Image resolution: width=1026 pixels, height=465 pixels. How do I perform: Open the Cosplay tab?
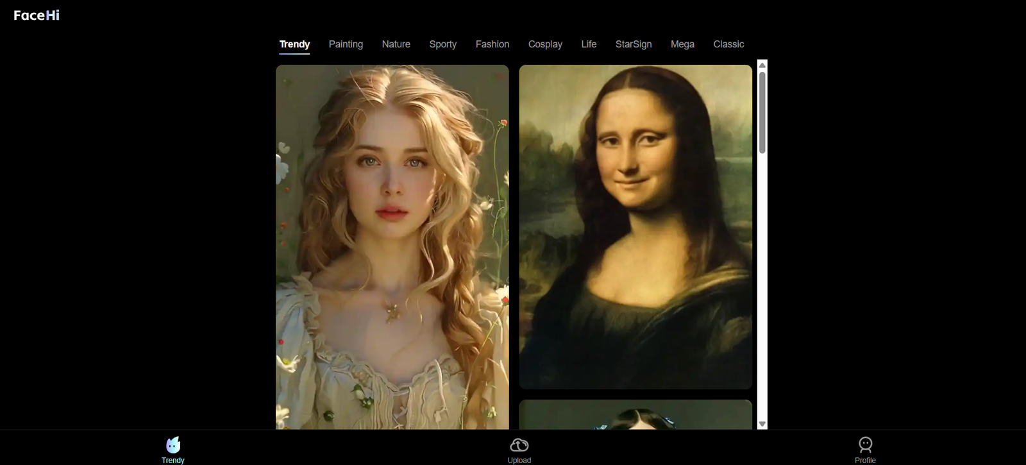(x=545, y=44)
